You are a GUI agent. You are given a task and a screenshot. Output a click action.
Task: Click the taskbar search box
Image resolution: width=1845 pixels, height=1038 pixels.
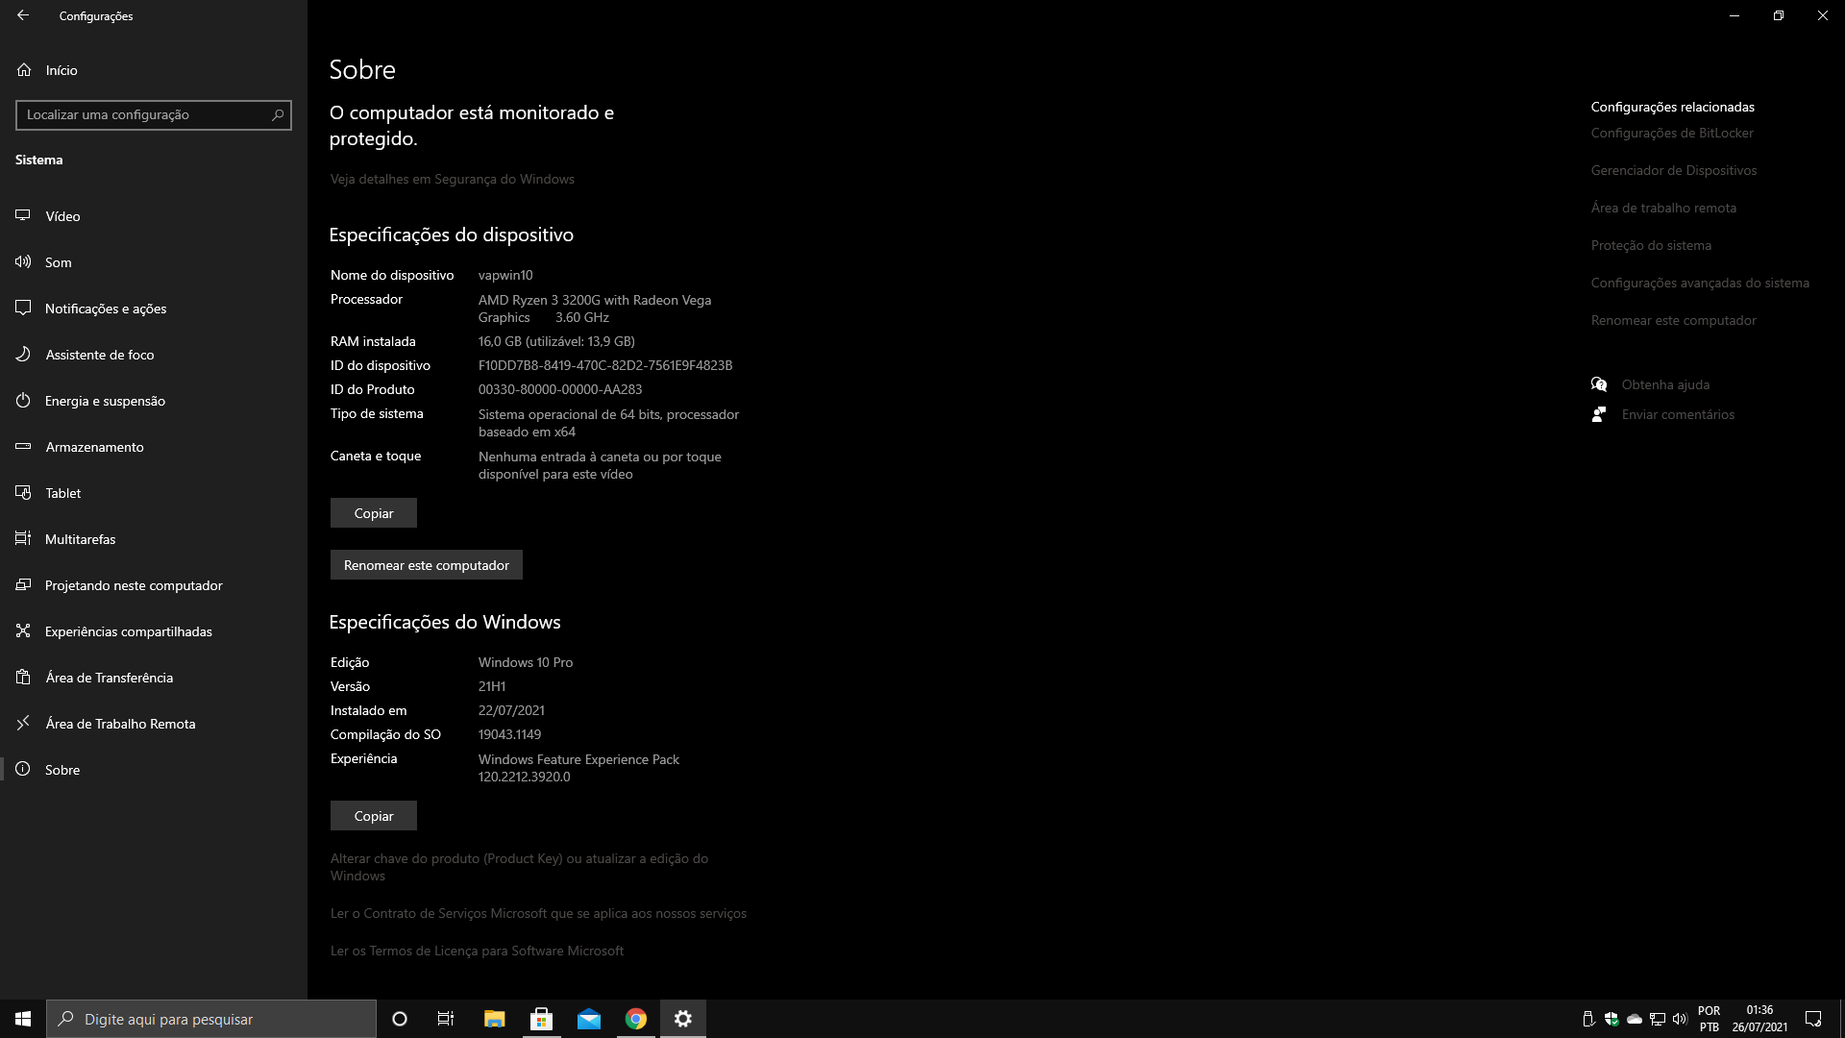(211, 1019)
